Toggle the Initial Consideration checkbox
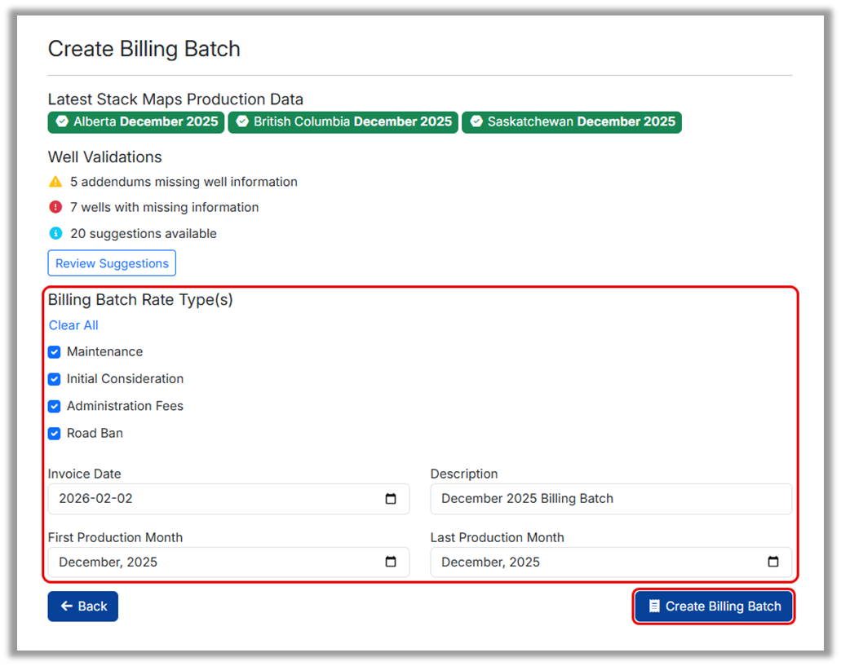Screen dimensions: 841x666 tap(55, 379)
